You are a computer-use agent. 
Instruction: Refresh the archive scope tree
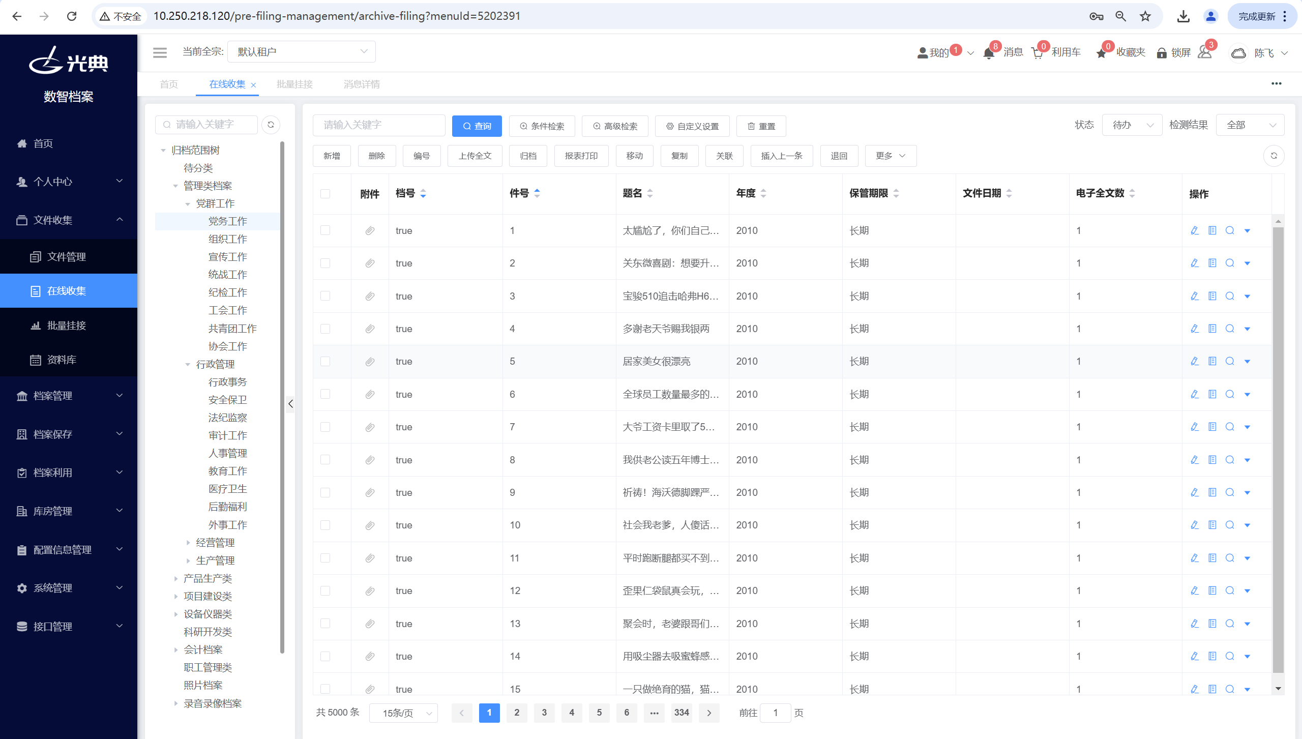coord(271,125)
